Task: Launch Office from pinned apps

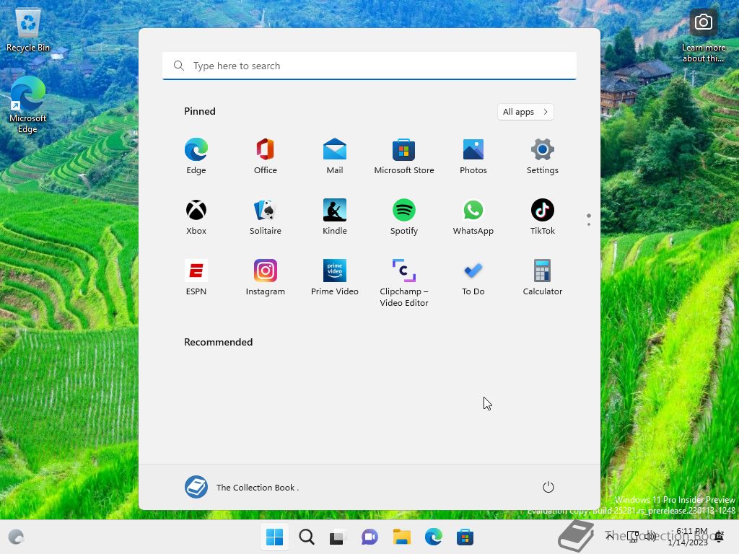Action: click(x=266, y=157)
